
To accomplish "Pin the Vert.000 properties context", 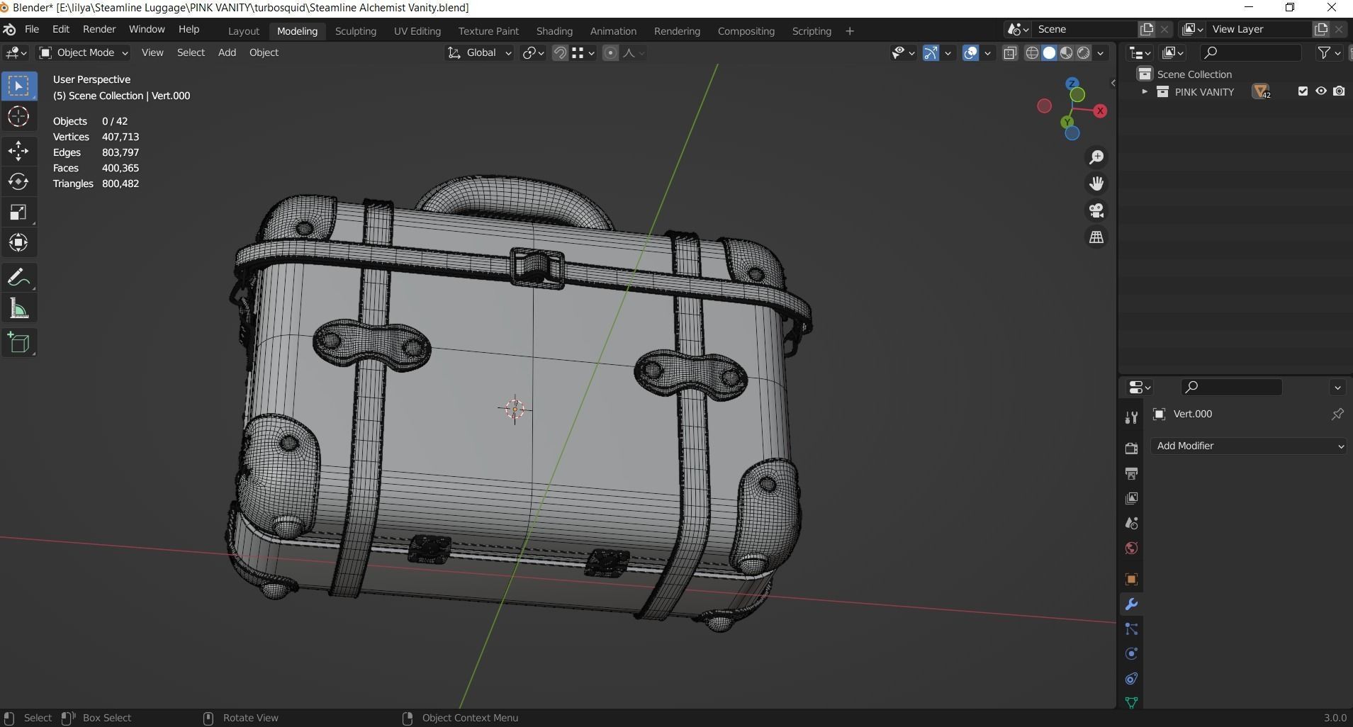I will tap(1337, 414).
